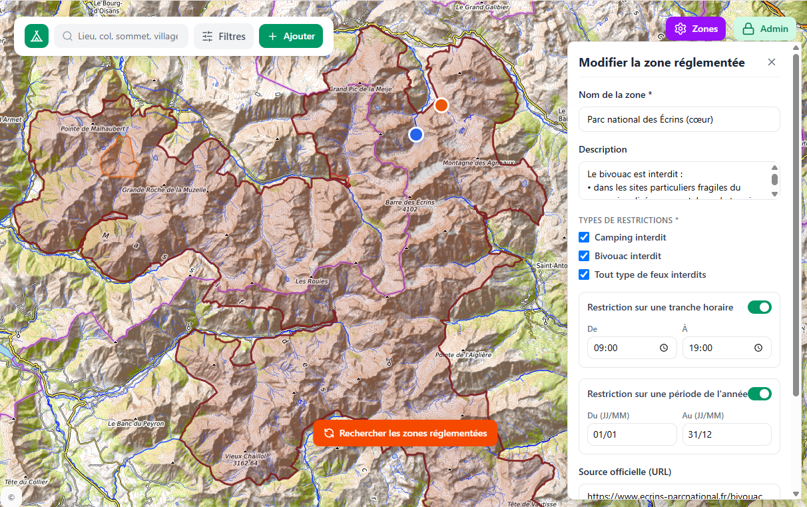Click Rechercher les zones réglementées button
This screenshot has height=507, width=807.
pyautogui.click(x=405, y=433)
